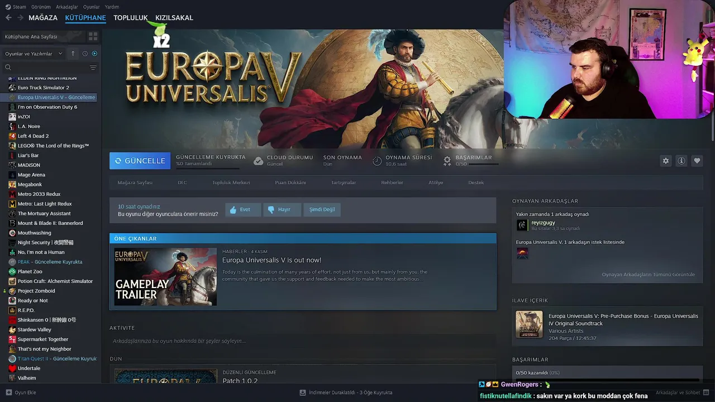Open the Görünüm menu
The width and height of the screenshot is (715, 402).
(41, 7)
